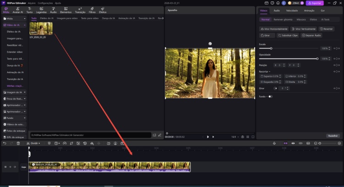The width and height of the screenshot is (344, 187).
Task: Click the Virar Horizontalmente button
Action: (x=274, y=29)
